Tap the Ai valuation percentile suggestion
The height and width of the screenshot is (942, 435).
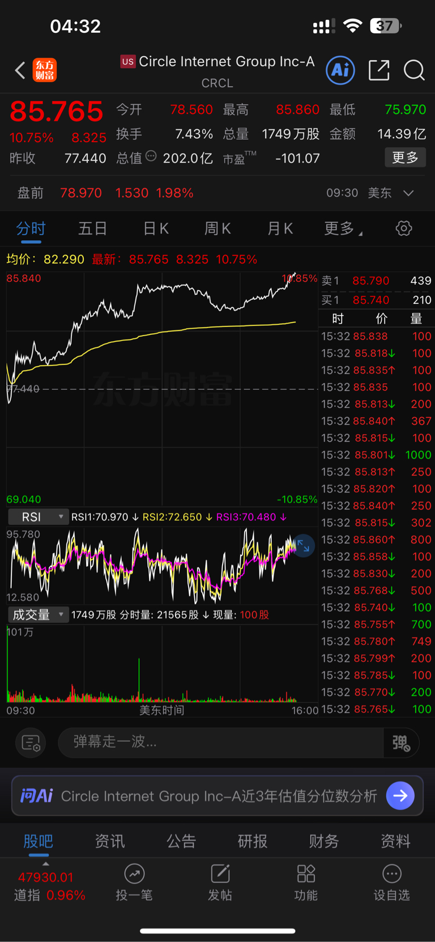click(x=219, y=796)
